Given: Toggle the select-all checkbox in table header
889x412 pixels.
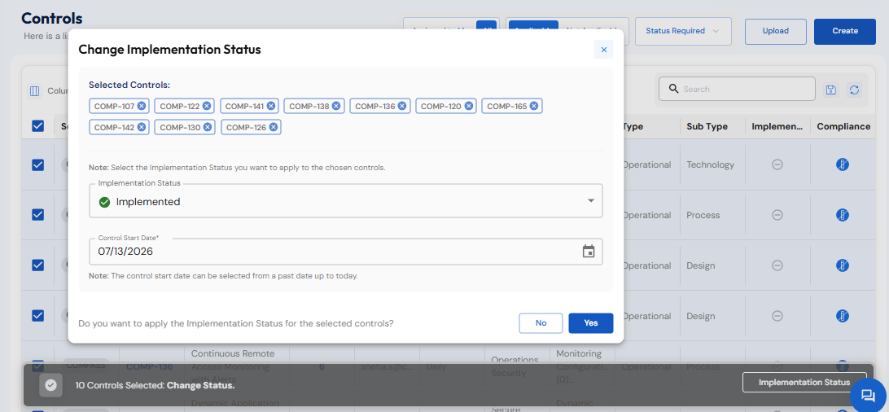Looking at the screenshot, I should [x=38, y=126].
